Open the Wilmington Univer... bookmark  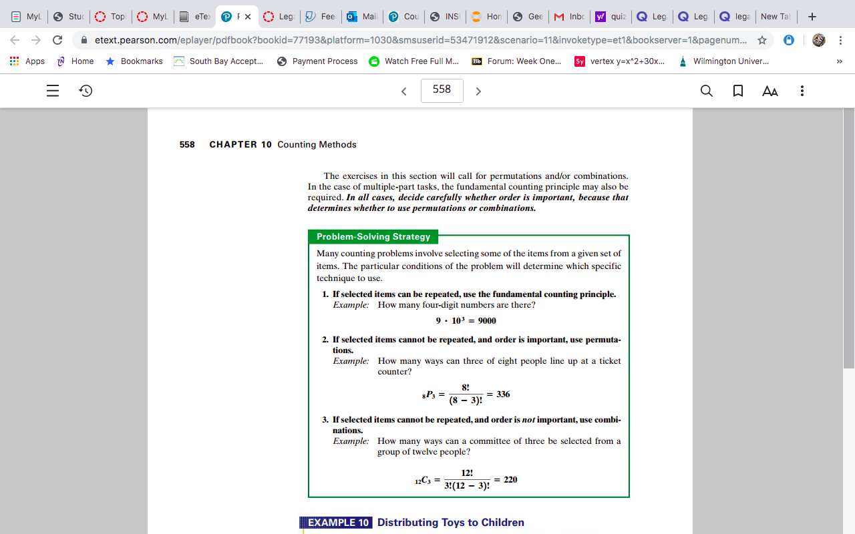click(x=723, y=61)
